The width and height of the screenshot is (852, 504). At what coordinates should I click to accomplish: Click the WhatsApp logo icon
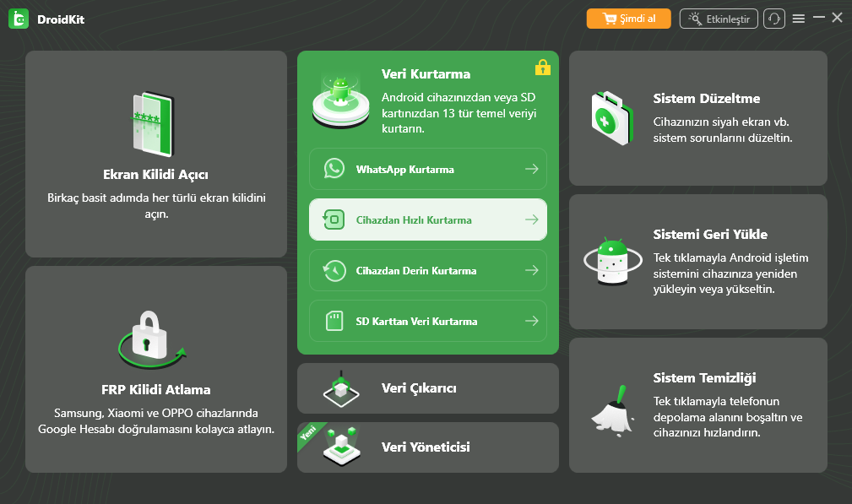click(x=334, y=169)
